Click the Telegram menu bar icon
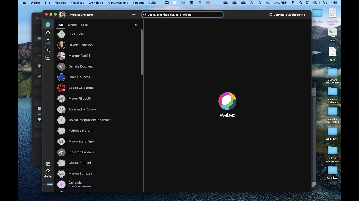The width and height of the screenshot is (359, 201). click(175, 3)
